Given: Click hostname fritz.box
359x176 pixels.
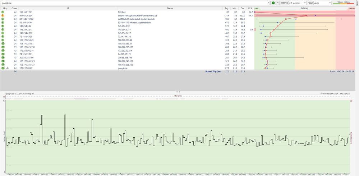Looking at the screenshot, I should point(122,12).
